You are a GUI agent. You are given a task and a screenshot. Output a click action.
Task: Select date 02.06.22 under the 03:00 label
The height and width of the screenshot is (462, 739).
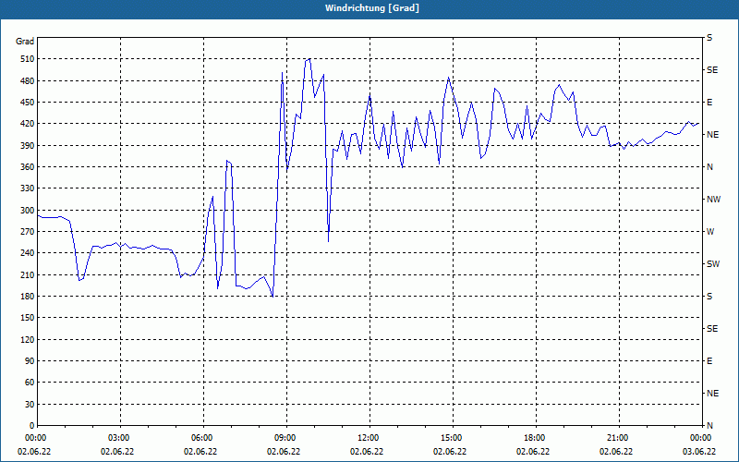117,452
